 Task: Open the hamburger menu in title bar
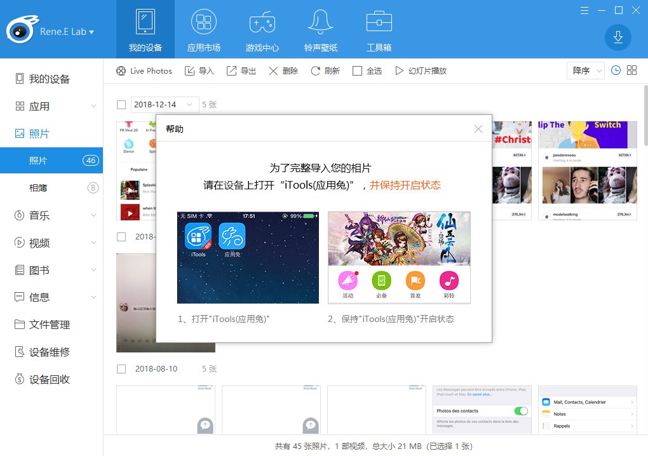pyautogui.click(x=584, y=10)
